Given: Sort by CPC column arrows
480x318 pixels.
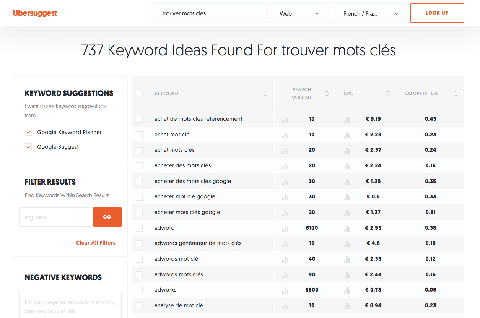Looking at the screenshot, I should (x=388, y=94).
